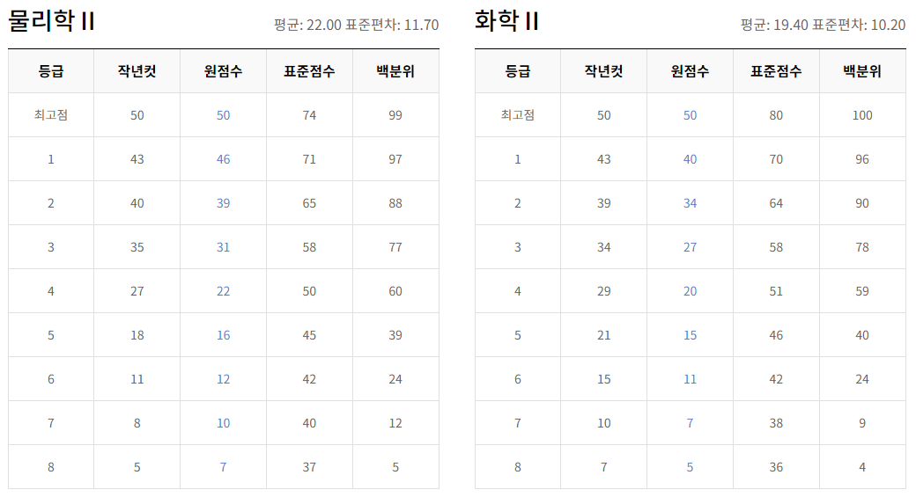Open 화학 II grade 8 raw score 5

(690, 467)
